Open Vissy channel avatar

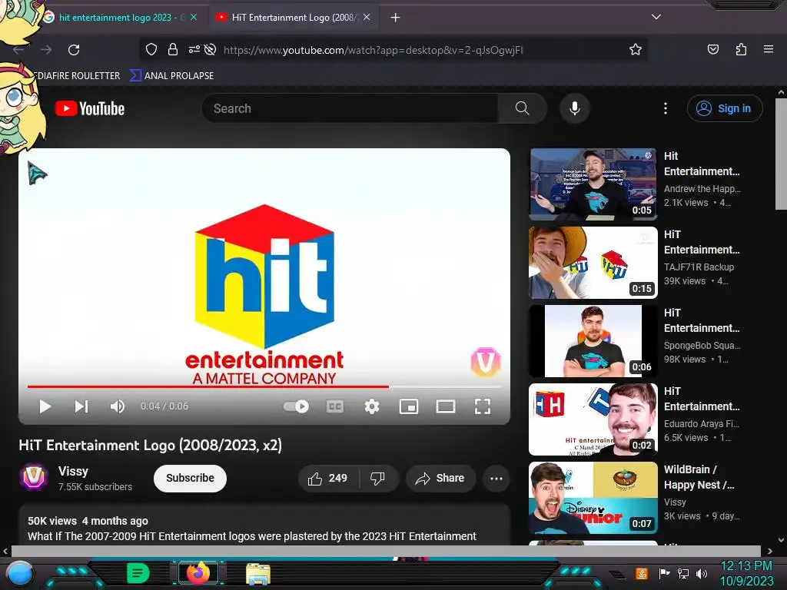click(34, 477)
